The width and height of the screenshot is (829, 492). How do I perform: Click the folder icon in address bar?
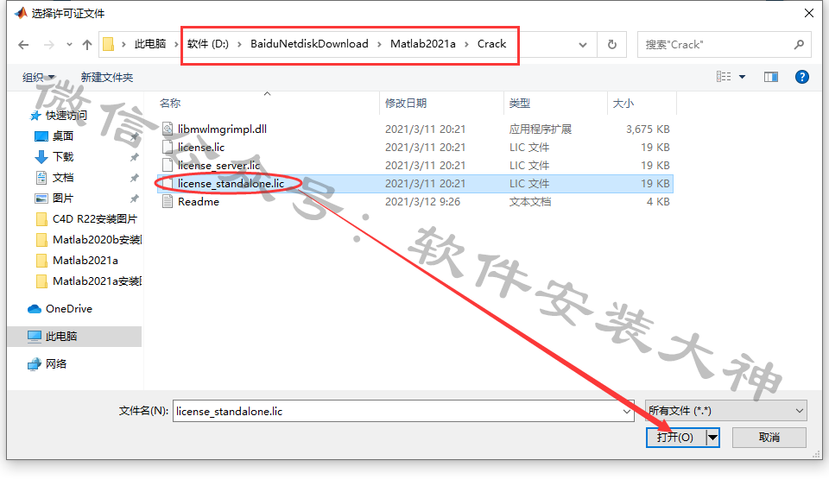click(x=109, y=44)
